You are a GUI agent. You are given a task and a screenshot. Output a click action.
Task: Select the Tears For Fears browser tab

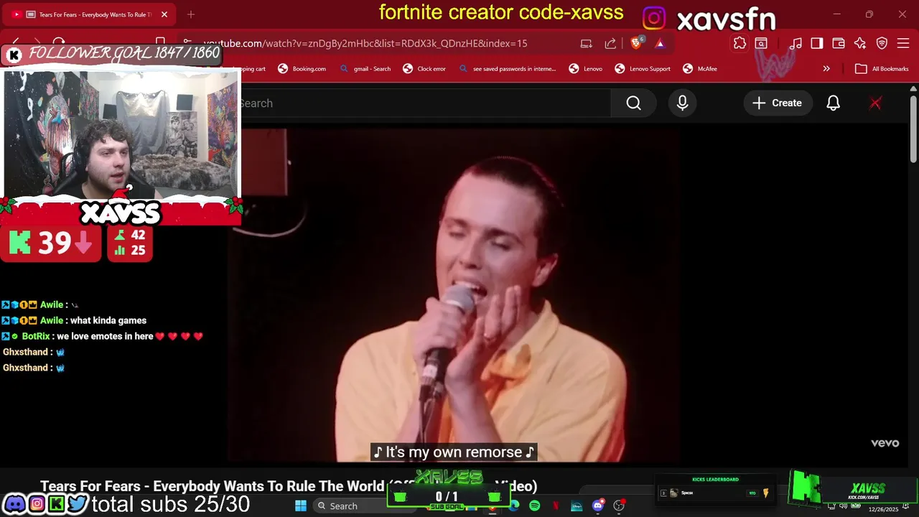(90, 14)
